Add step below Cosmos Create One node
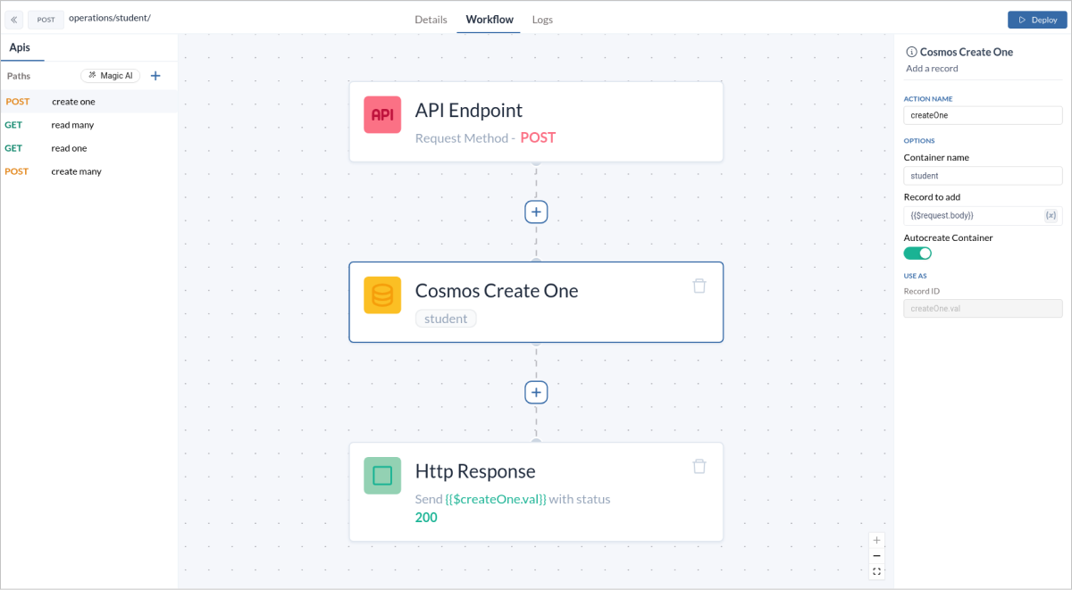Image resolution: width=1072 pixels, height=590 pixels. point(536,392)
